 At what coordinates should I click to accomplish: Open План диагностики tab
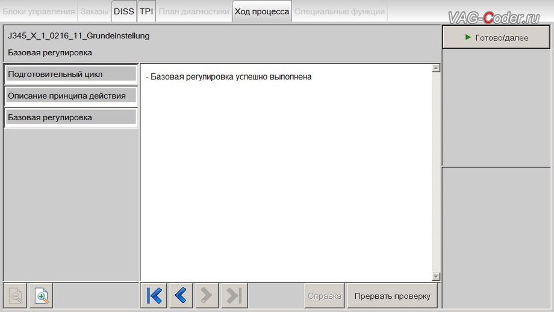(x=194, y=11)
